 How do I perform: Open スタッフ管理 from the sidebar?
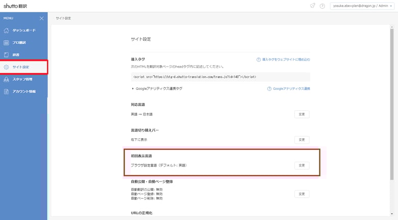[23, 79]
